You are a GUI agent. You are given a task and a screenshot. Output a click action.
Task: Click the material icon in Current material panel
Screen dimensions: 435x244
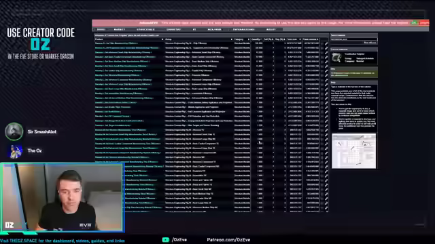coord(337,58)
